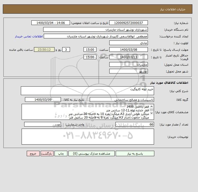Click the جزئیات اطلاعات نیاز header title
Screen dimensions: 198x192
point(173,9)
